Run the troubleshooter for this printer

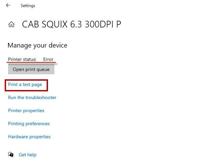[x=32, y=98]
